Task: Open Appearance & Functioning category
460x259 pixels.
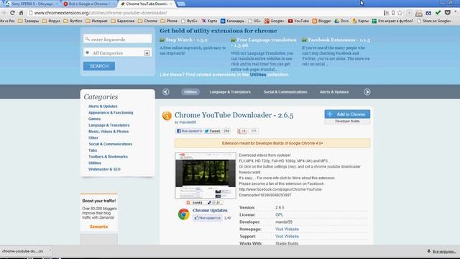Action: (x=111, y=113)
